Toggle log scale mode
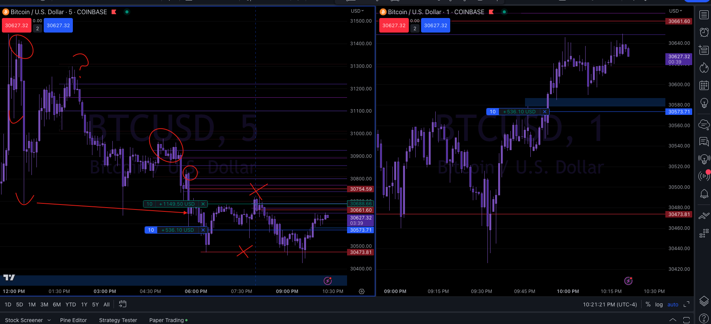Viewport: 711px width, 324px height. pyautogui.click(x=659, y=304)
